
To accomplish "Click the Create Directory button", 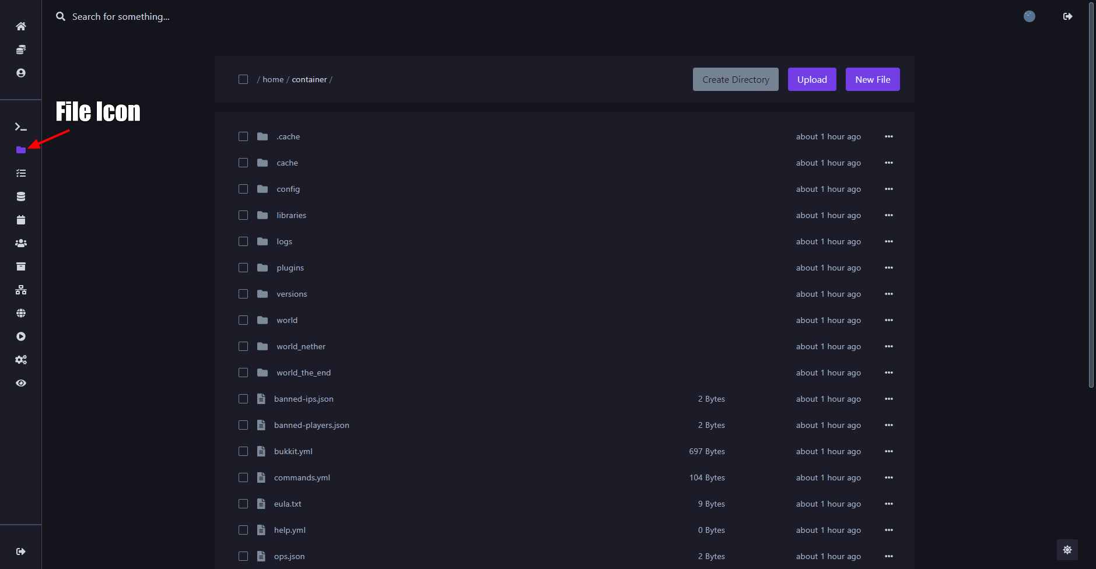I will point(736,79).
